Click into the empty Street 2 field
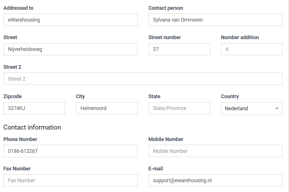289x192 pixels. pyautogui.click(x=143, y=79)
